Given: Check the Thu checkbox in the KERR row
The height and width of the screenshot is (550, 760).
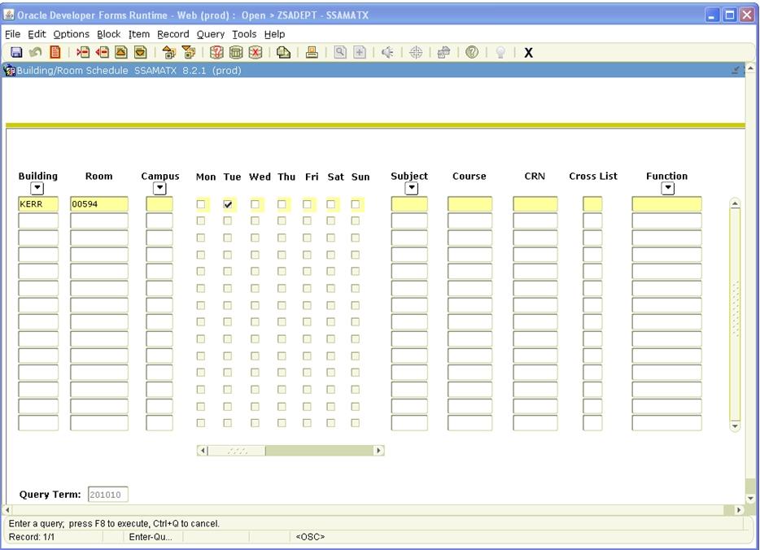Looking at the screenshot, I should click(x=282, y=204).
